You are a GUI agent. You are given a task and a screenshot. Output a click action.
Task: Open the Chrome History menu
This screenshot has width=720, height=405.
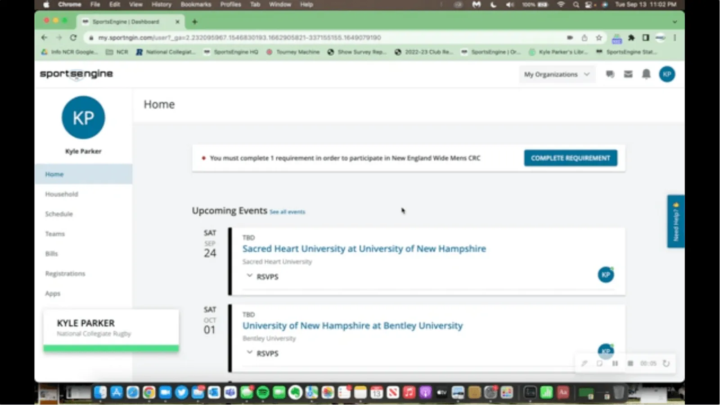click(x=162, y=4)
